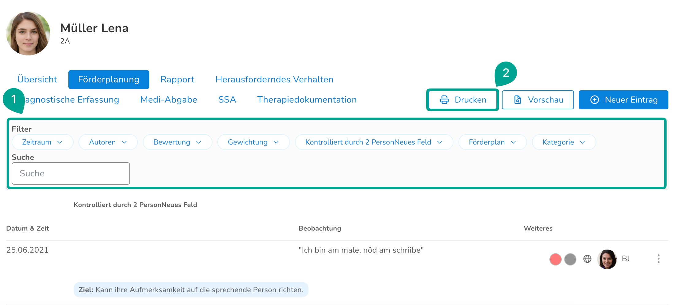677x305 pixels.
Task: Open the Kategorie filter dropdown
Action: 564,142
